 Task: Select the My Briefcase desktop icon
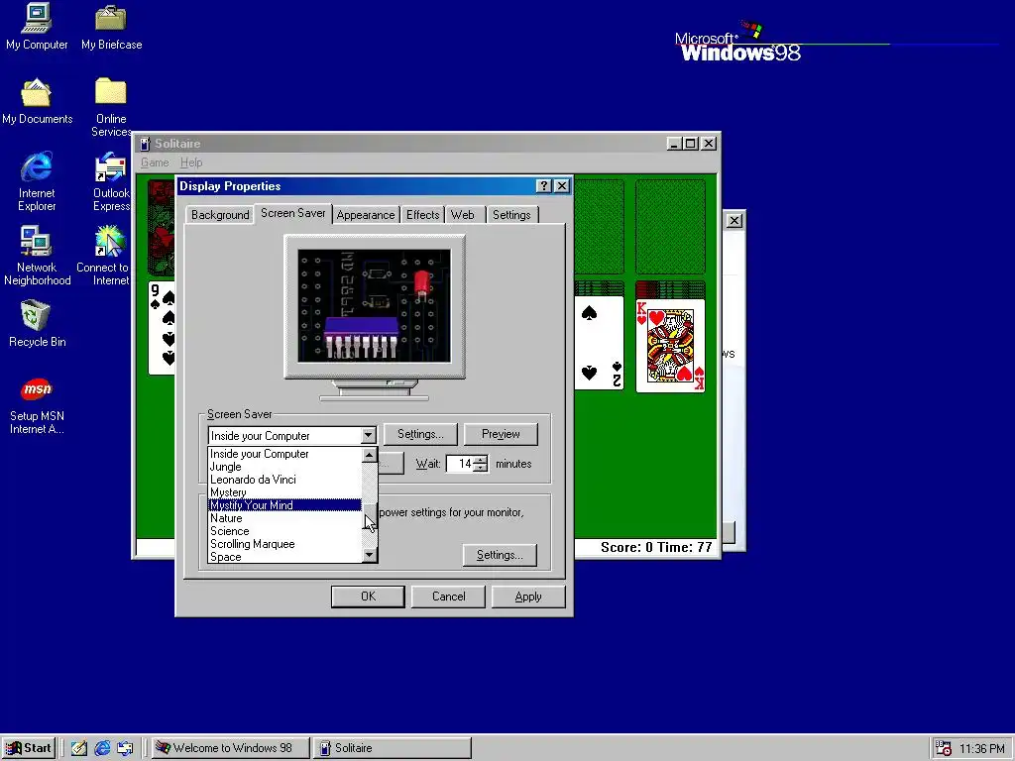[111, 27]
